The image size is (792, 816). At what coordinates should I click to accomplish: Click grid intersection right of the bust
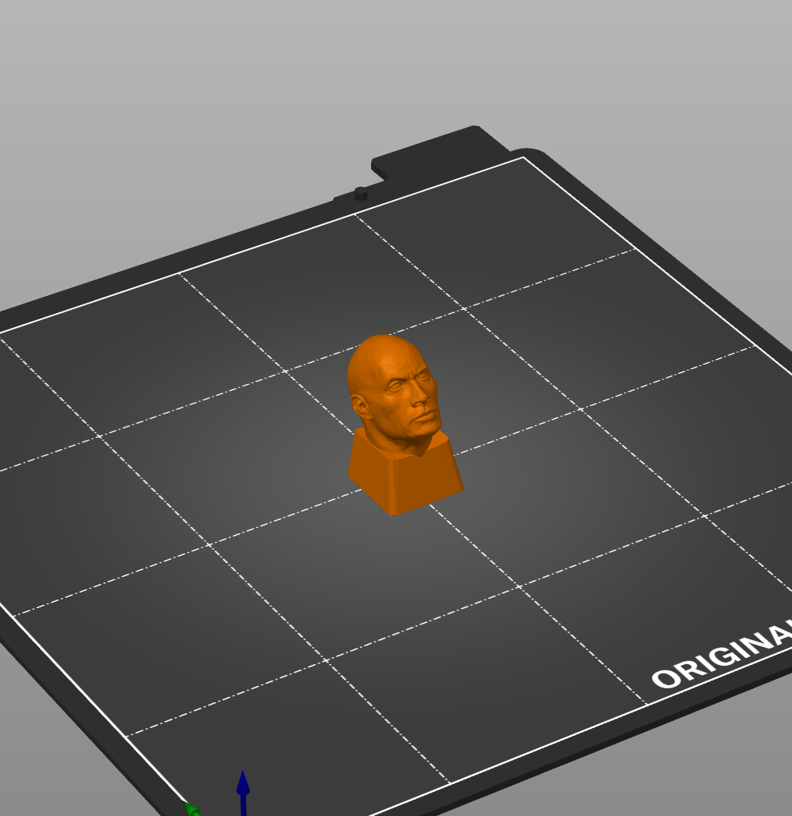(580, 409)
